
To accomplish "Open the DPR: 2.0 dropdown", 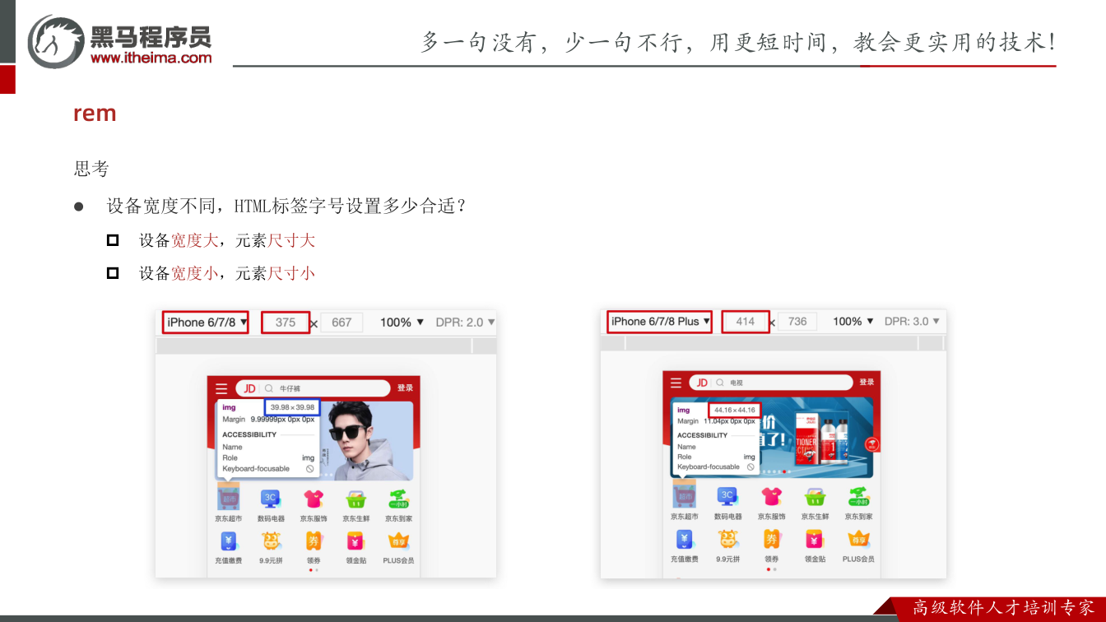I will 465,323.
